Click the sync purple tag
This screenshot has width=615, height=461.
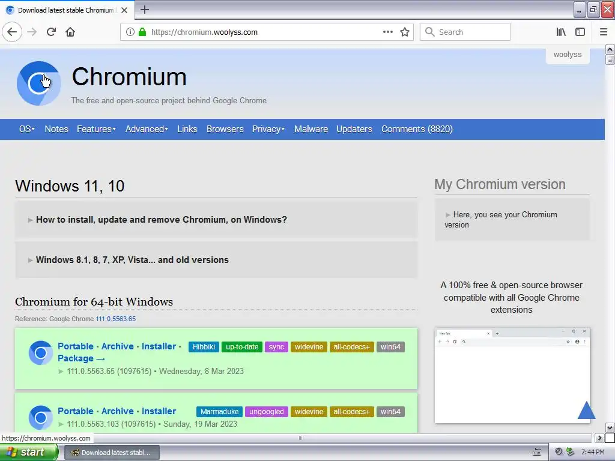pyautogui.click(x=276, y=347)
